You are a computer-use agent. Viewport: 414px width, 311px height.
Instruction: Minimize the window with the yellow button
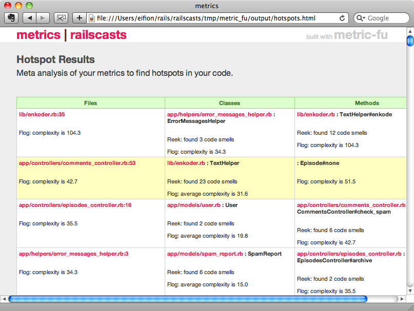18,5
